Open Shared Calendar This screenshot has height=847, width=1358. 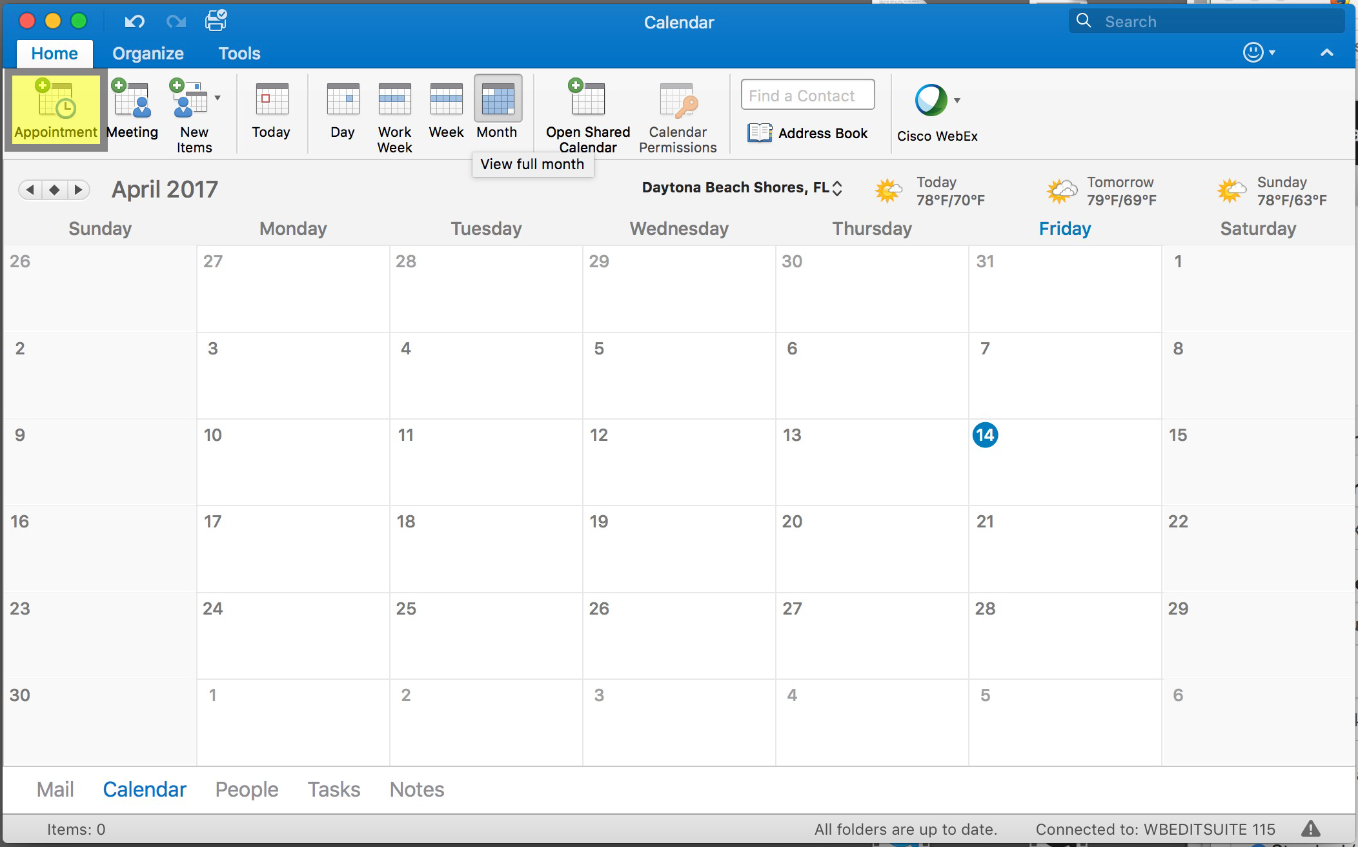pyautogui.click(x=587, y=115)
